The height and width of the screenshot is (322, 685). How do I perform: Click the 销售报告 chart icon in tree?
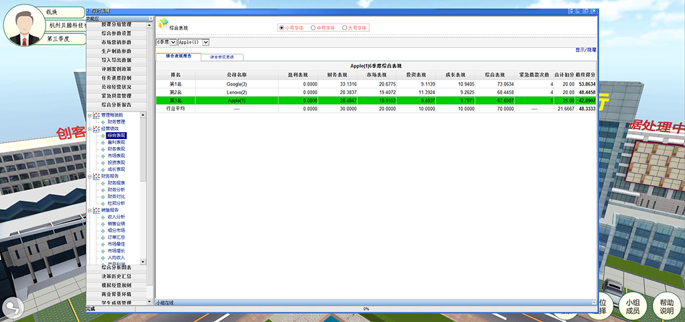(x=96, y=210)
